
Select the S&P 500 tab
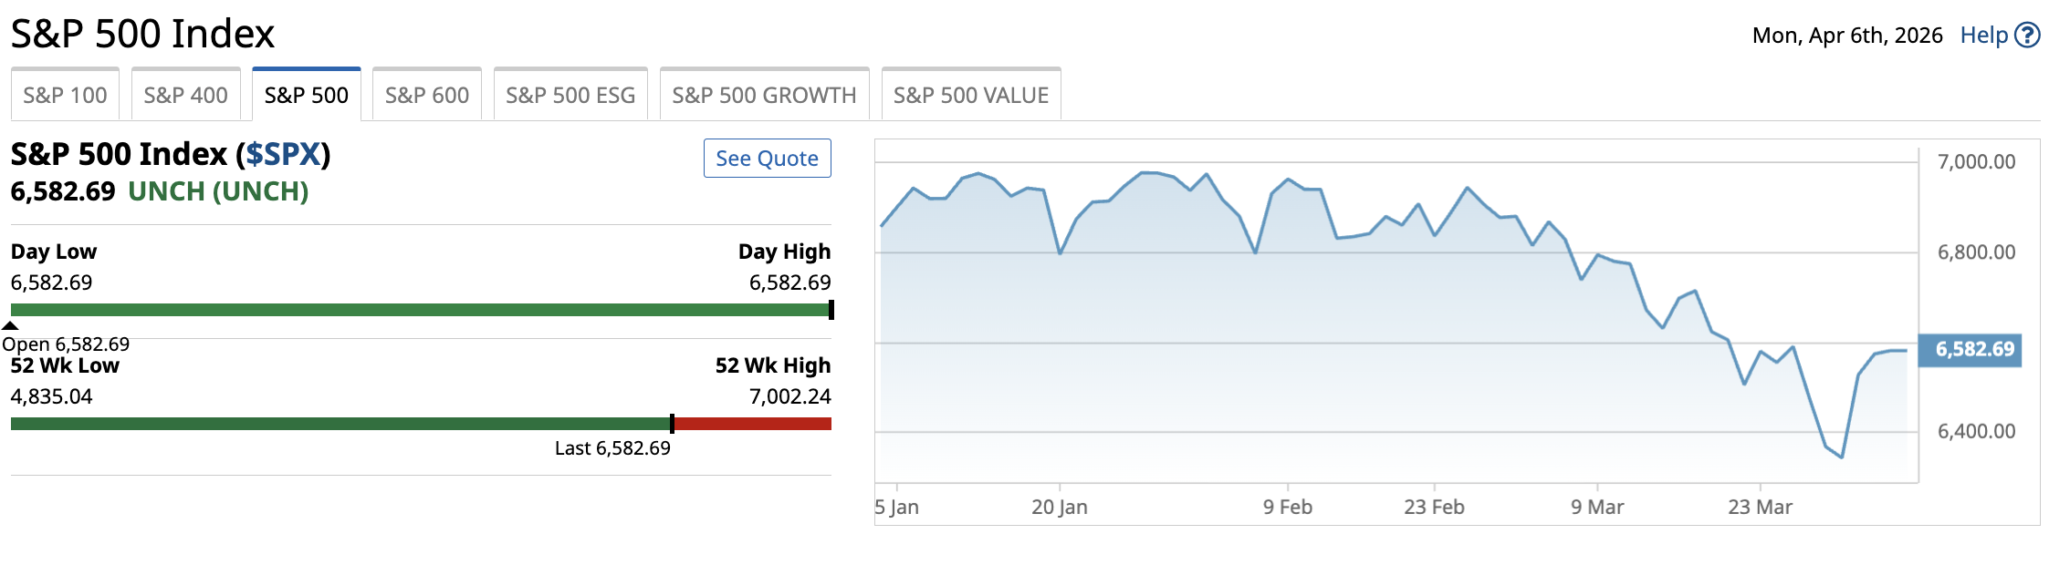(x=306, y=95)
